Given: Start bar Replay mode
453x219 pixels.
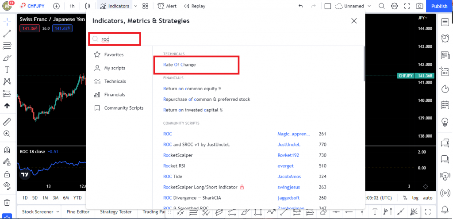Looking at the screenshot, I should pyautogui.click(x=195, y=6).
